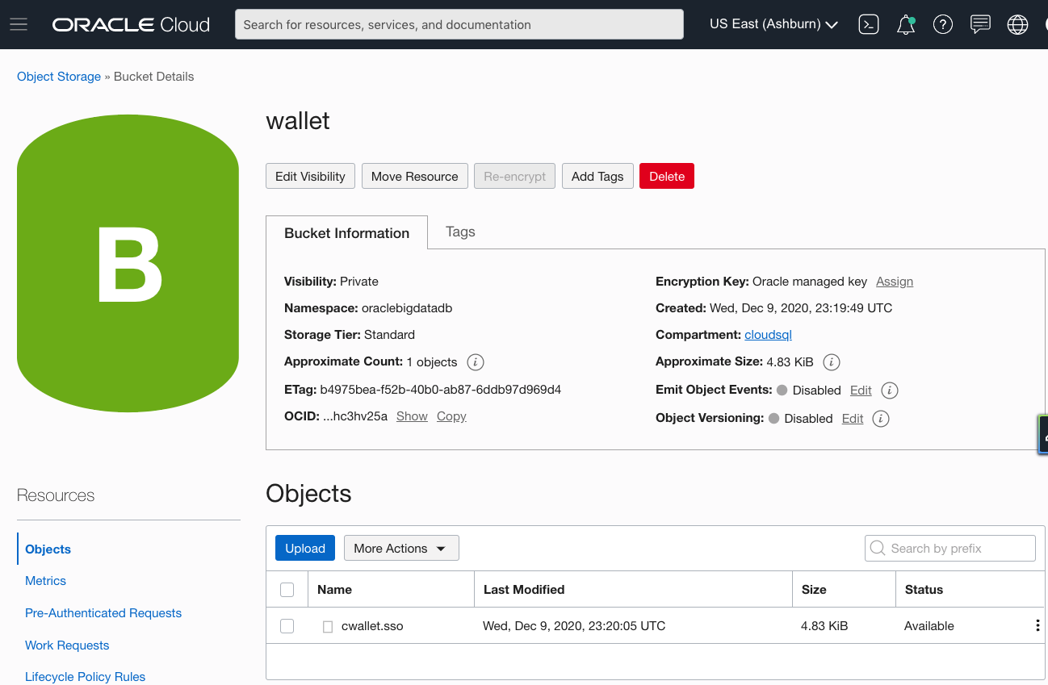Image resolution: width=1048 pixels, height=685 pixels.
Task: Check the cwallet.sso row checkbox
Action: click(x=287, y=625)
